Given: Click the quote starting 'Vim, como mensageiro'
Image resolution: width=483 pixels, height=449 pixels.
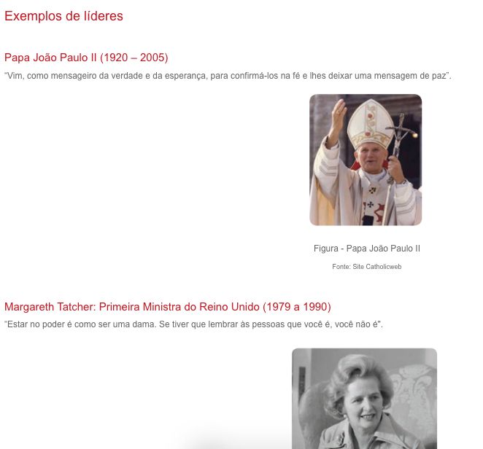Looking at the screenshot, I should pyautogui.click(x=228, y=76).
